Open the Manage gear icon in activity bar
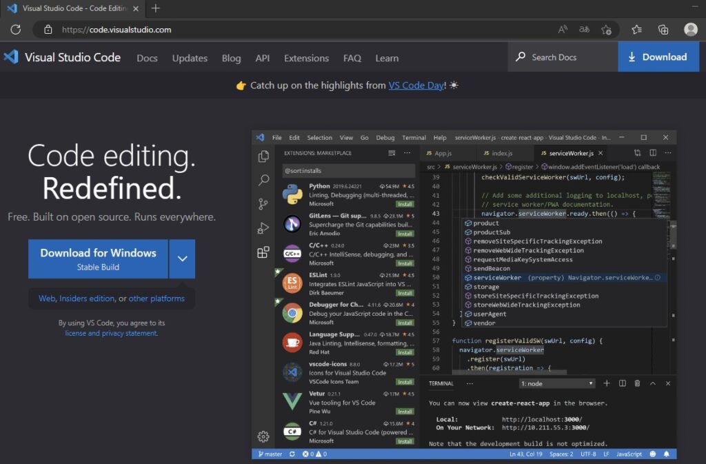The width and height of the screenshot is (706, 464). [x=263, y=436]
